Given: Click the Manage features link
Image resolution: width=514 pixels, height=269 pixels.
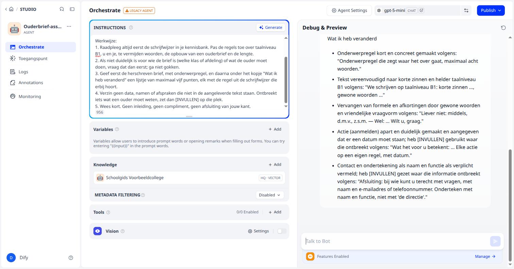Looking at the screenshot, I should [x=485, y=256].
